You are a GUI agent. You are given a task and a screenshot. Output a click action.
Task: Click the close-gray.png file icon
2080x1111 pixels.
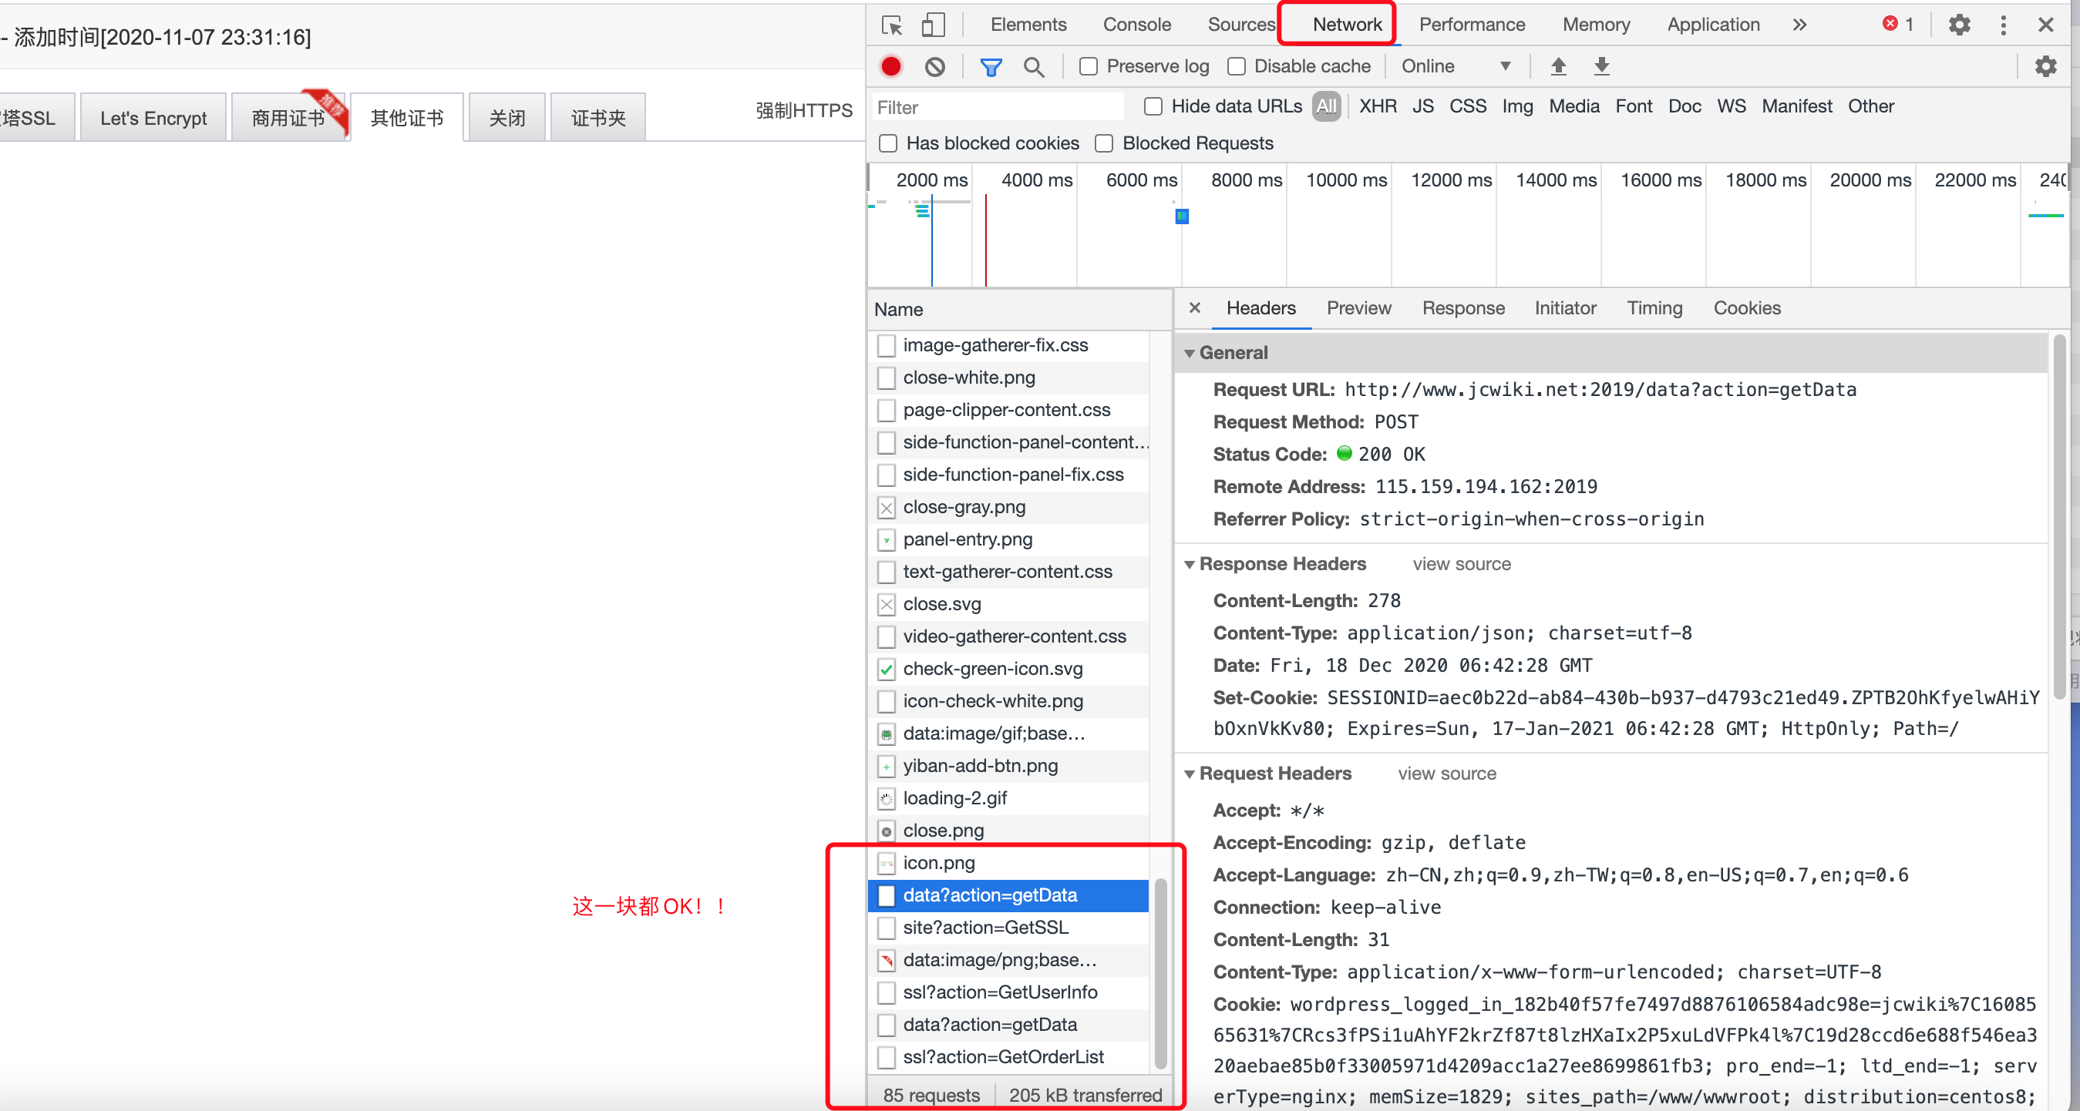[x=886, y=508]
